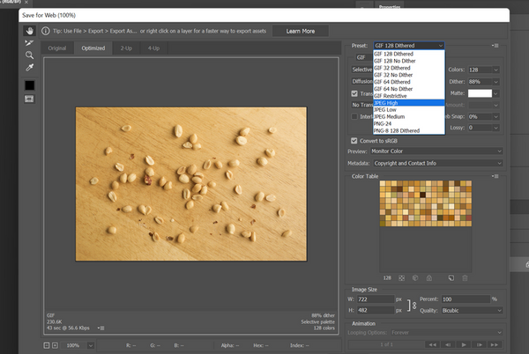Open Preview dropdown showing Monitor Color
529x354 pixels.
coord(436,151)
